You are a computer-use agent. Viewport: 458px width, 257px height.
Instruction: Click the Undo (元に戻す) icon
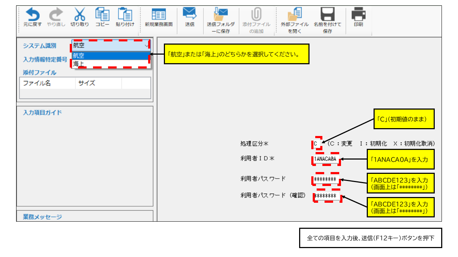[33, 15]
